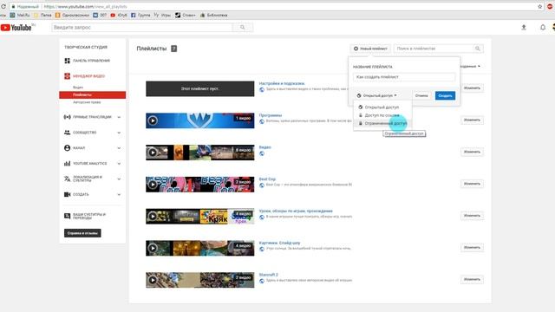555x312 pixels.
Task: Open the Библиотека bookmark
Action: [214, 16]
